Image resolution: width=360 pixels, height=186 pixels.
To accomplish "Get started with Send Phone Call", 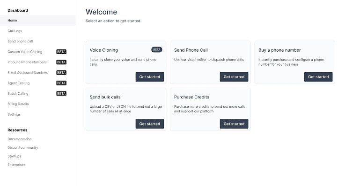I will [234, 77].
